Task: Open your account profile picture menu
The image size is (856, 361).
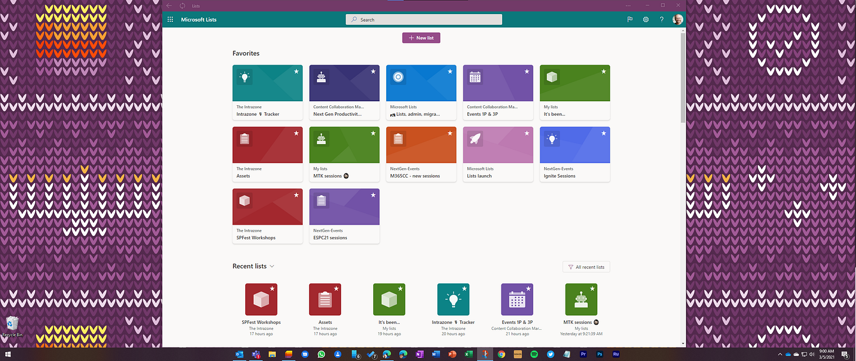Action: point(677,19)
